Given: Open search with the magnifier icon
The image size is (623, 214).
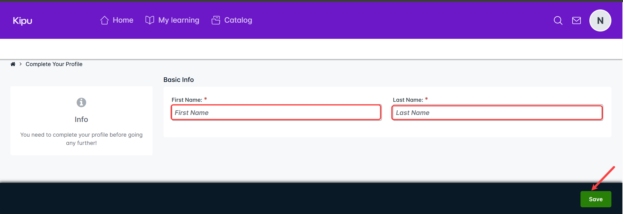Looking at the screenshot, I should click(x=558, y=20).
